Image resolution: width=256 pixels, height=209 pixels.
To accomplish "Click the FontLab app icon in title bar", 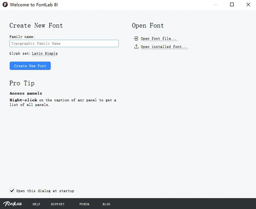I will click(5, 5).
